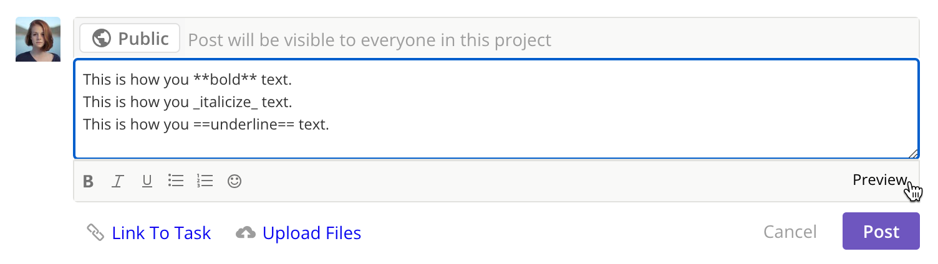The height and width of the screenshot is (264, 938).
Task: Insert a numbered list
Action: tap(205, 181)
